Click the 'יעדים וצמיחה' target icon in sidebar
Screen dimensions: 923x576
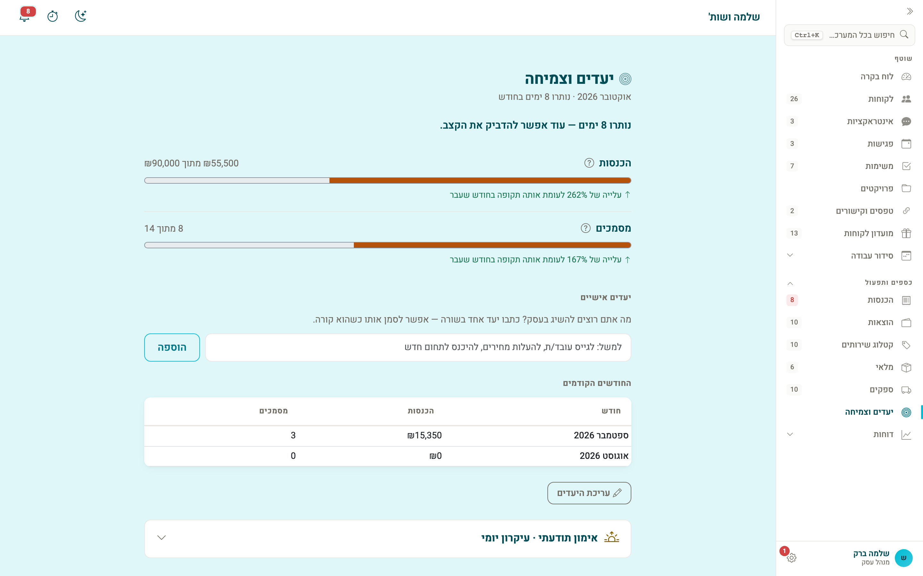pyautogui.click(x=906, y=412)
